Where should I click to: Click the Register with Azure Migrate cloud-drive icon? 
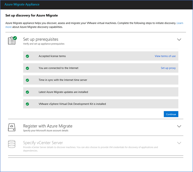(12, 127)
